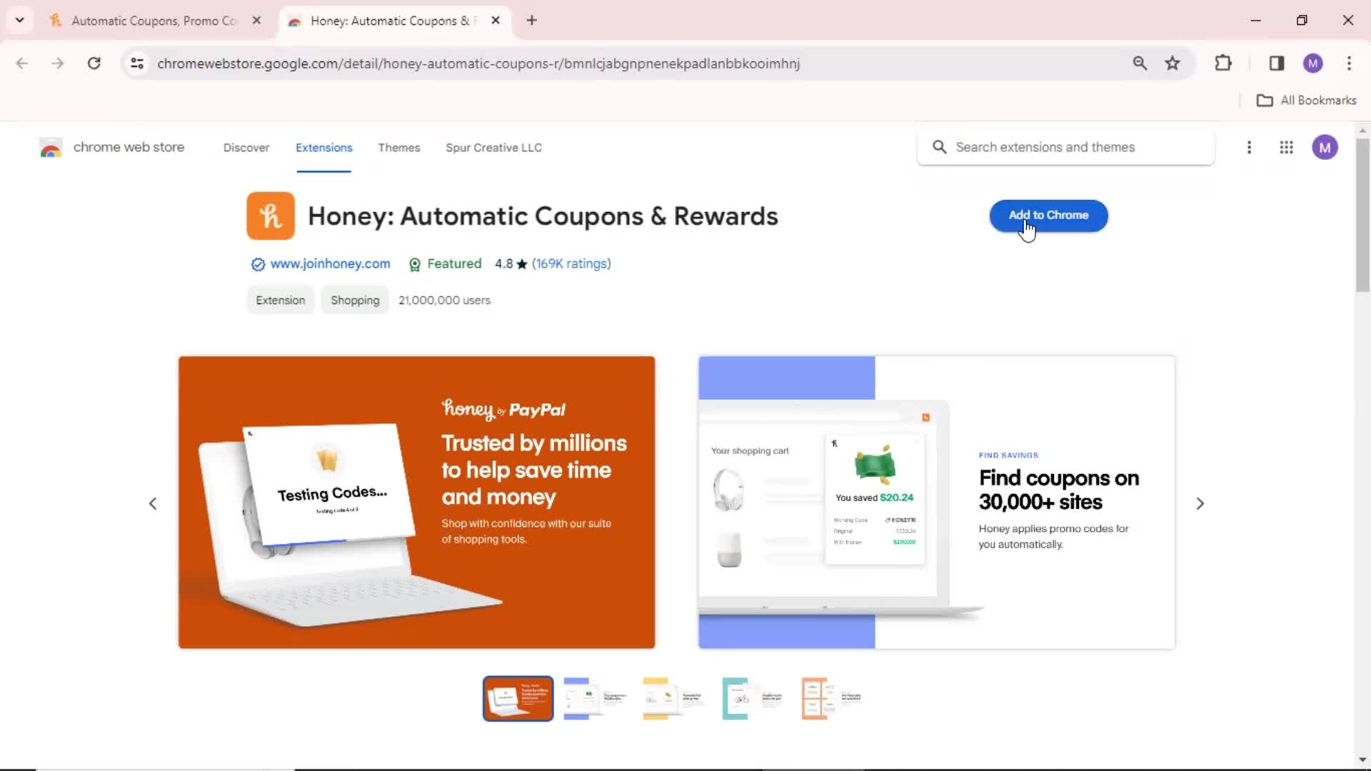The image size is (1371, 771).
Task: Select the third yellow carousel thumbnail
Action: pyautogui.click(x=676, y=699)
